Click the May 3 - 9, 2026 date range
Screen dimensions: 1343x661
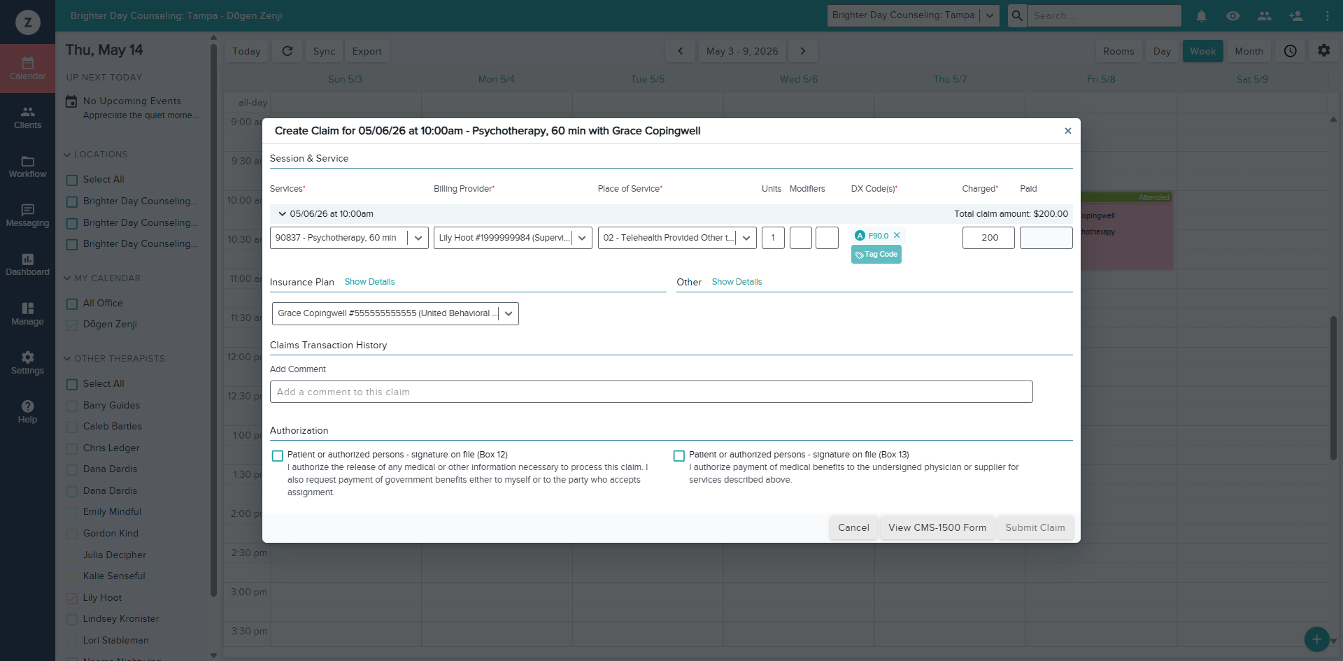[741, 51]
